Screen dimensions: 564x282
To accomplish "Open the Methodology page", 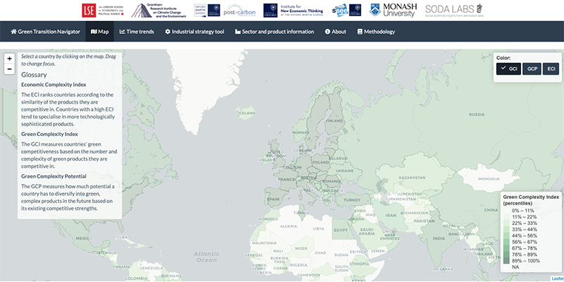I will [376, 32].
